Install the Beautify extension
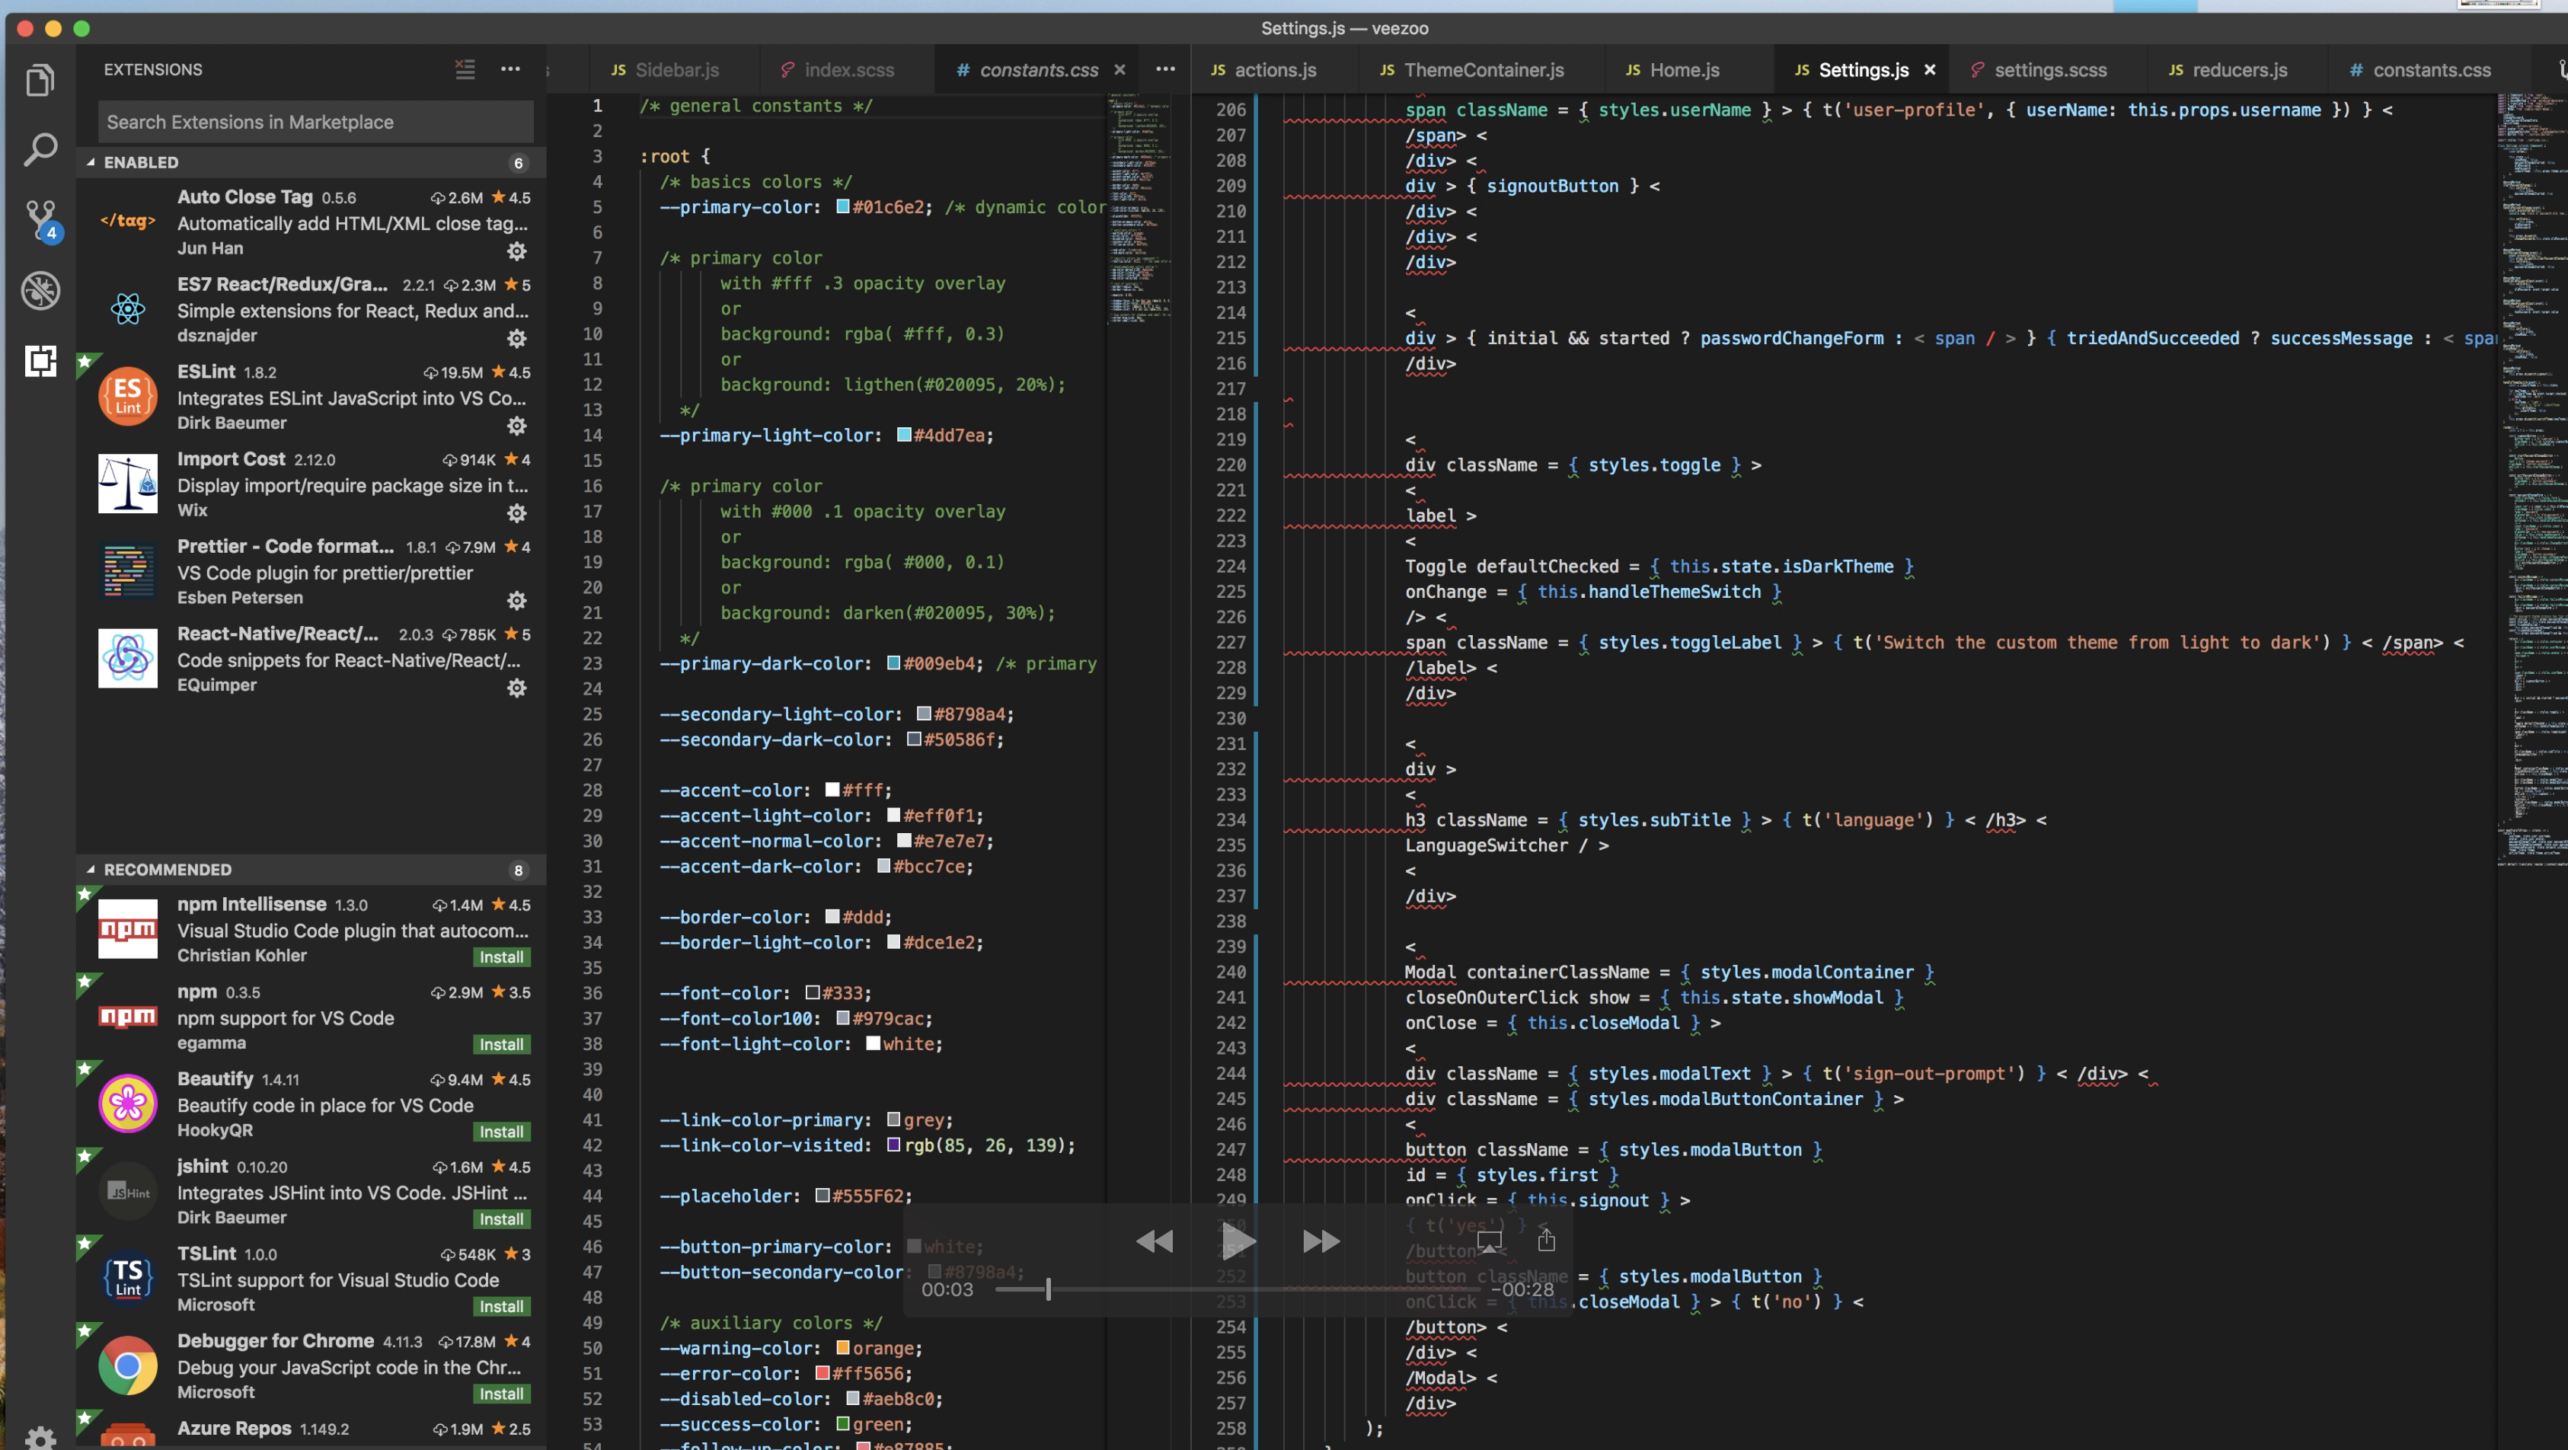 501,1131
